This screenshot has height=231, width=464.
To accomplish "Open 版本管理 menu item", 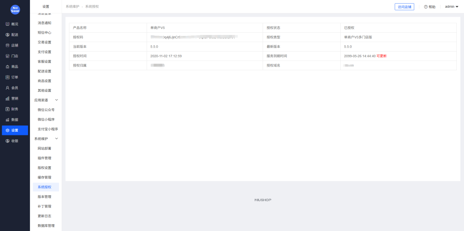I will (44, 197).
